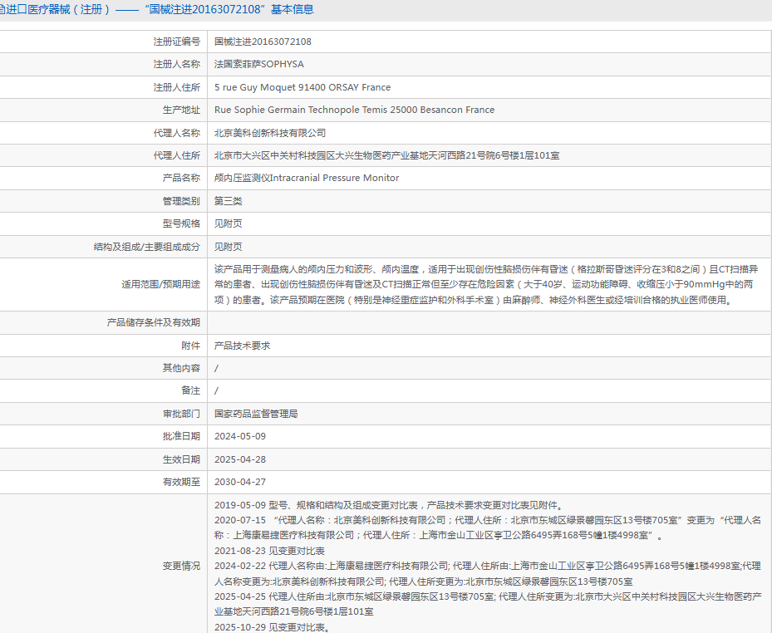
Task: Click the 附件 label
Action: 190,346
